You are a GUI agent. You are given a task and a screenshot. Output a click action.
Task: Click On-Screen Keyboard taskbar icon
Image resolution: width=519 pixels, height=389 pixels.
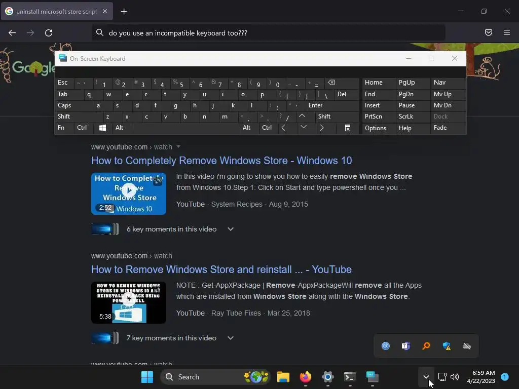(x=373, y=377)
